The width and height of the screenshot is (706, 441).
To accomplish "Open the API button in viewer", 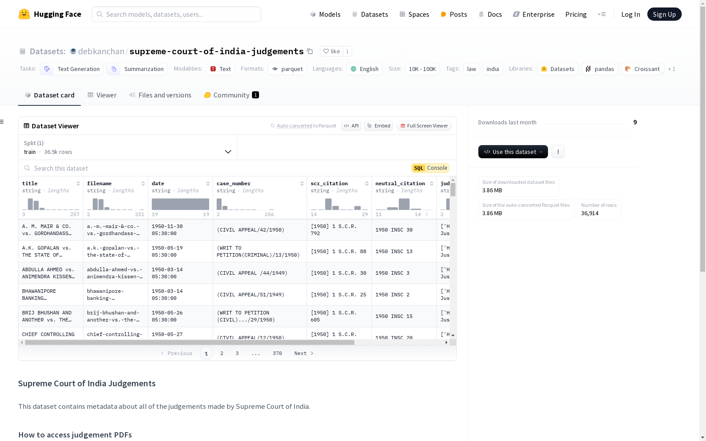I will 351,126.
